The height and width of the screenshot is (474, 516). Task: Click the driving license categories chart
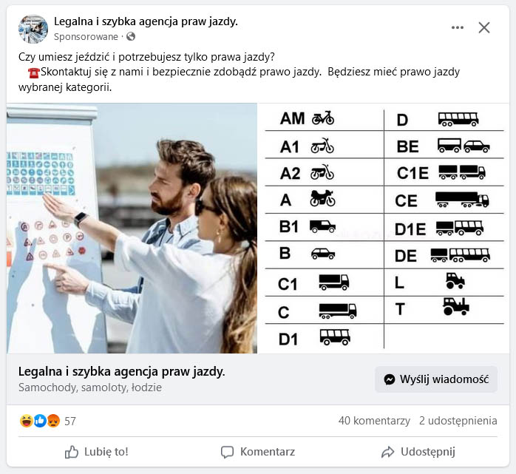[x=384, y=228]
